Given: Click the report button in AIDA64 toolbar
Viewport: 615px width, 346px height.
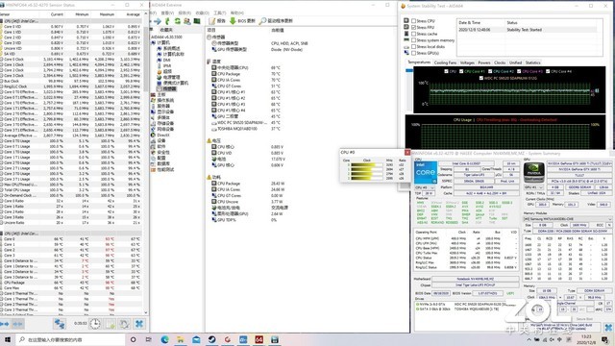Looking at the screenshot, I should click(217, 21).
